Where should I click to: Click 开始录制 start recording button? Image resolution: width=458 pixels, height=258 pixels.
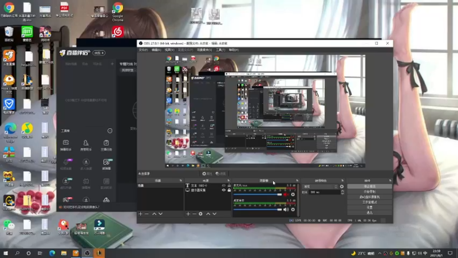pos(369,191)
